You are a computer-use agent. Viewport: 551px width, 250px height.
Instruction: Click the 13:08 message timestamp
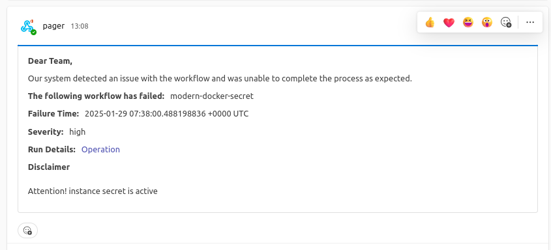click(x=80, y=26)
